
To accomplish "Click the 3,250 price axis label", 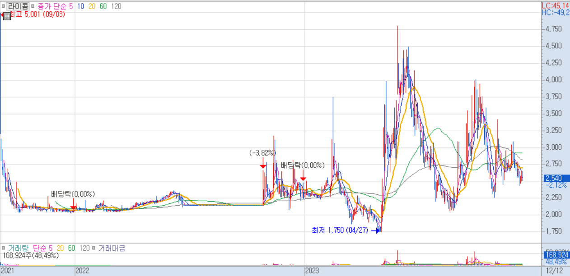I will 553,130.
